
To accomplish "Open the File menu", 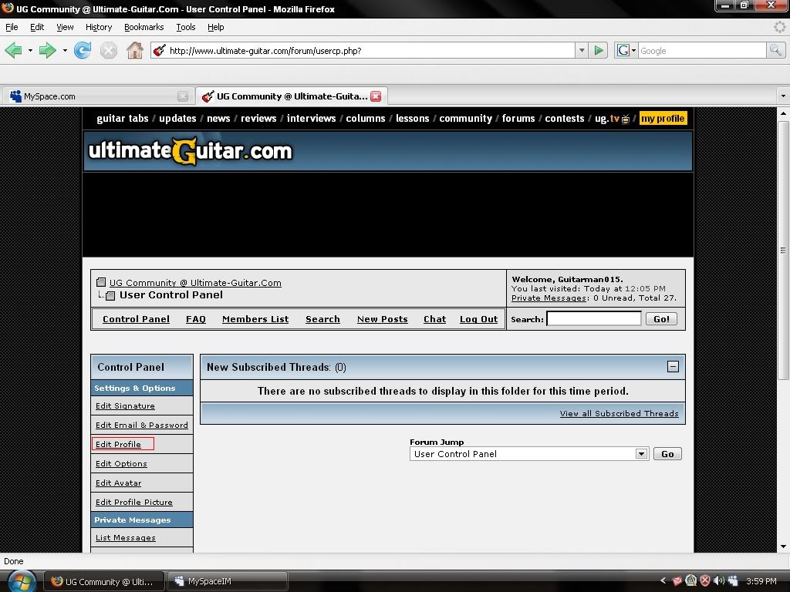I will pos(12,27).
